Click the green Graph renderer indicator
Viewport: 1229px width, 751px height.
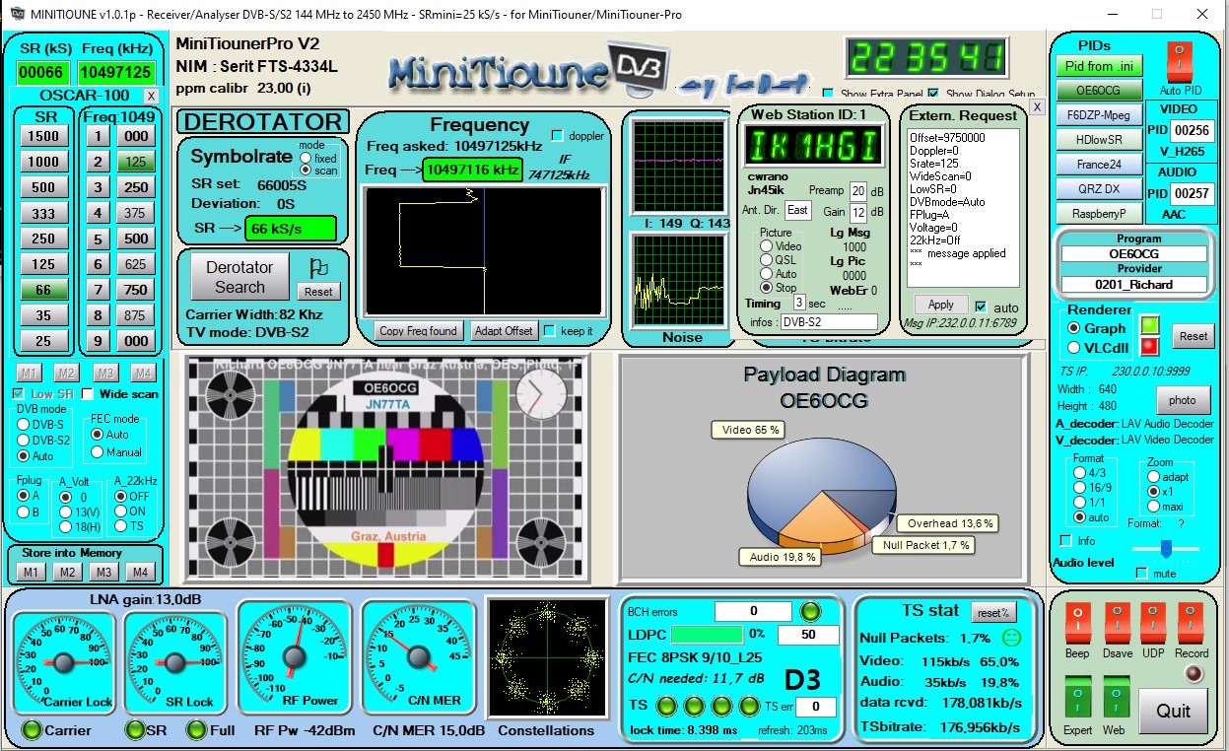1149,324
